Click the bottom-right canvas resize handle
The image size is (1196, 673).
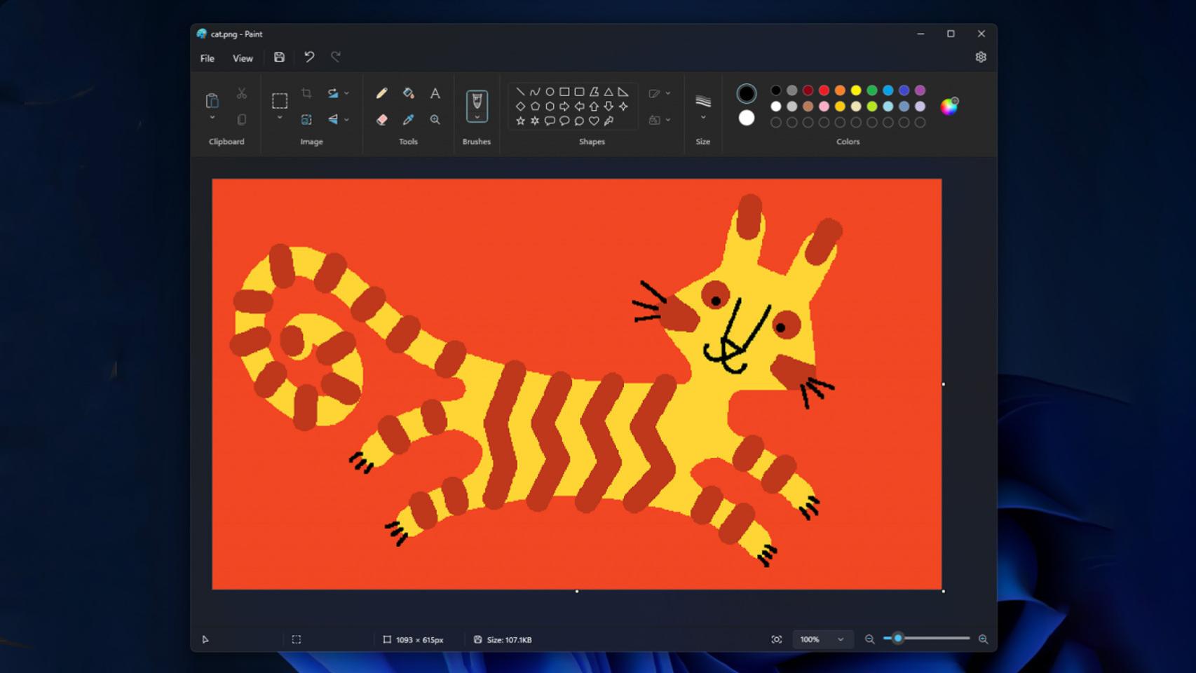943,591
